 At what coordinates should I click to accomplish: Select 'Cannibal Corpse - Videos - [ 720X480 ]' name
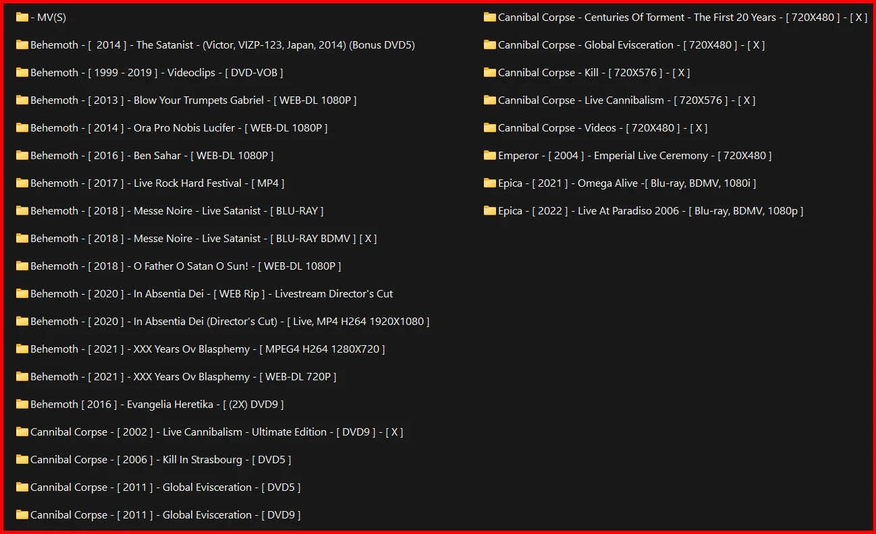[603, 128]
